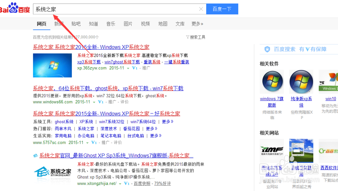Open the 百度快照 cached page link
Screen dimensions: 338x191
tap(142, 184)
